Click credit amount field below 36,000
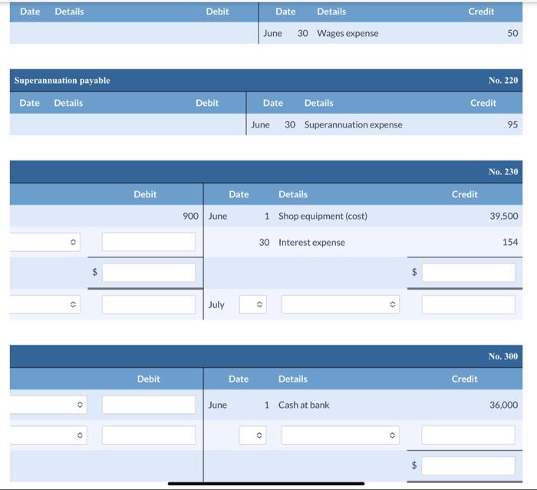 [468, 435]
